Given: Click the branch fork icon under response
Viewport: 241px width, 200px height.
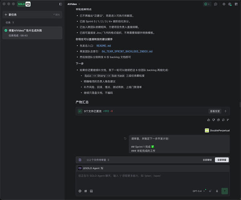Looking at the screenshot, I should (228, 120).
